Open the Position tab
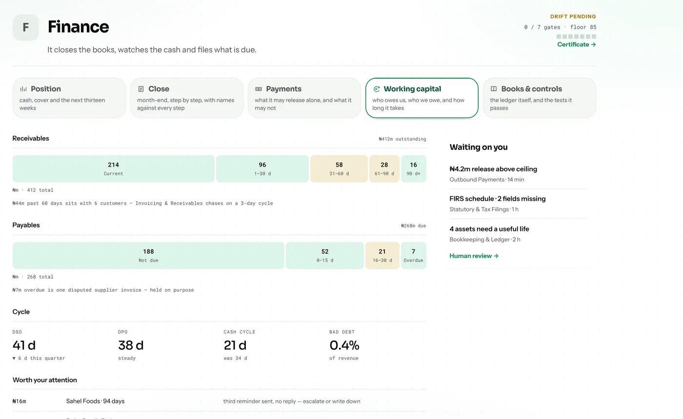 click(x=69, y=98)
